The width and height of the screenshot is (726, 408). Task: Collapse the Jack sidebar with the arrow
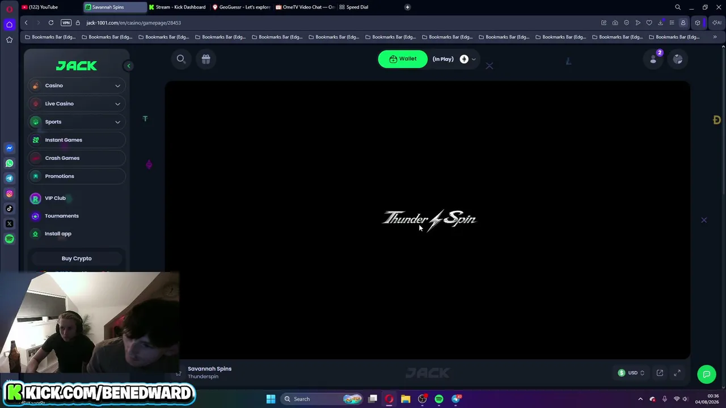129,66
